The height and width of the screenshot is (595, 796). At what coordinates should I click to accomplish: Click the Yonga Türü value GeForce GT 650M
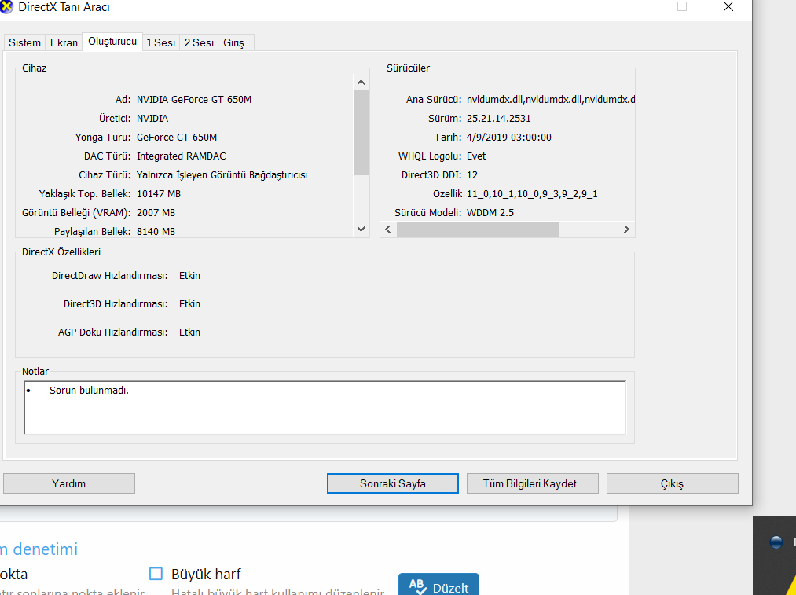177,137
